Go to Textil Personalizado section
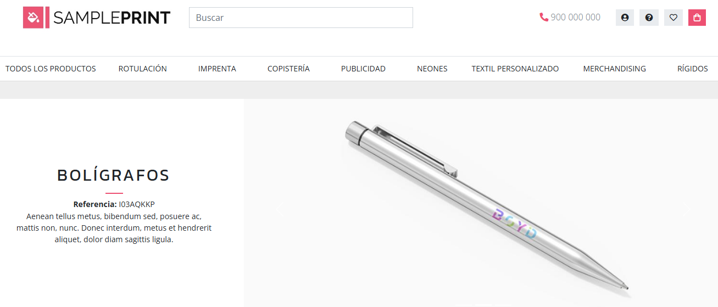The image size is (718, 307). pos(515,69)
